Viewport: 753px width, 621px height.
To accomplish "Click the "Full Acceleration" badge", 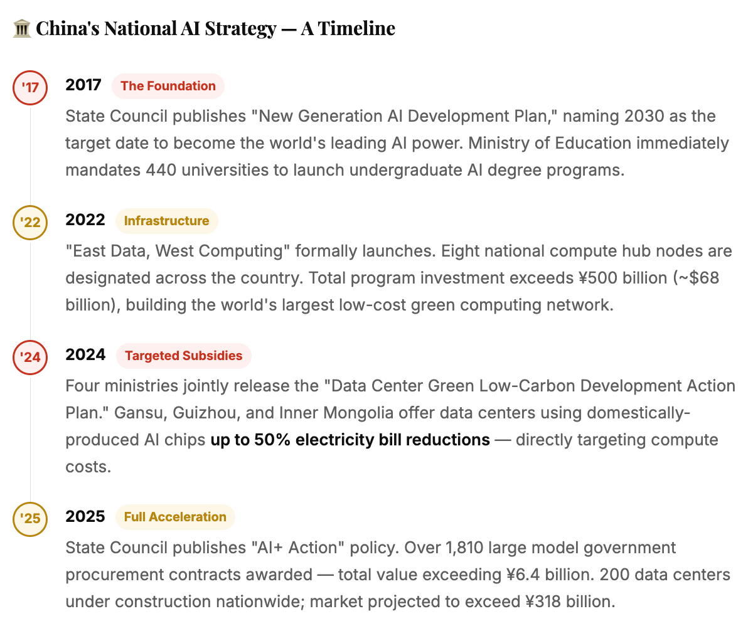I will [x=175, y=517].
